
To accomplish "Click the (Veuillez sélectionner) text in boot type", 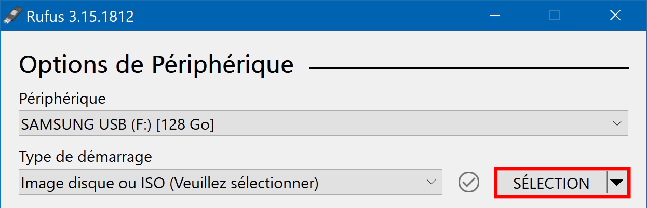I will [x=244, y=183].
